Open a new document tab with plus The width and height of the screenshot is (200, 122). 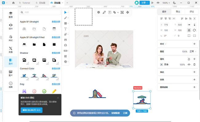point(67,3)
